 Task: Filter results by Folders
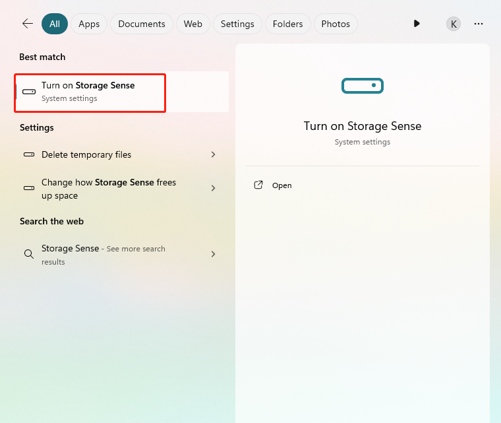tap(287, 24)
